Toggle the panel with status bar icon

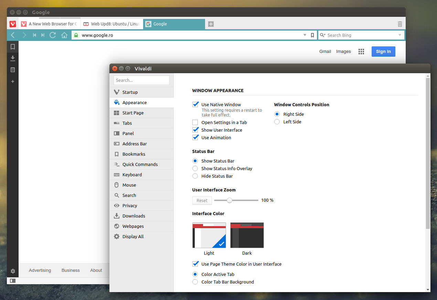coord(13,281)
